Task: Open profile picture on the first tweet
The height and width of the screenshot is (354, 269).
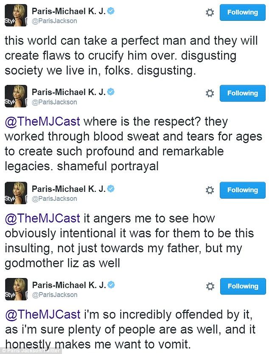Action: coord(16,16)
